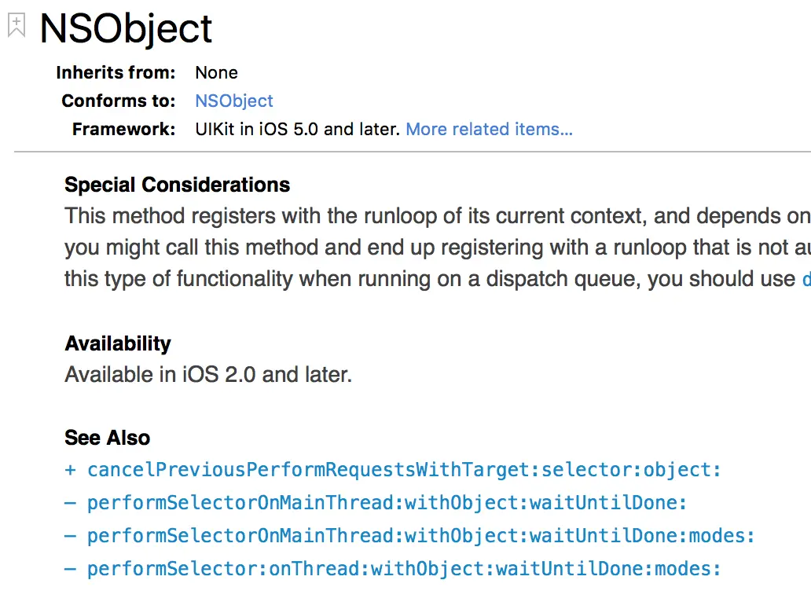The width and height of the screenshot is (811, 602).
Task: Open performSelectorOnMainThread:withObject:waitUntilDone:modes: link
Action: [420, 536]
